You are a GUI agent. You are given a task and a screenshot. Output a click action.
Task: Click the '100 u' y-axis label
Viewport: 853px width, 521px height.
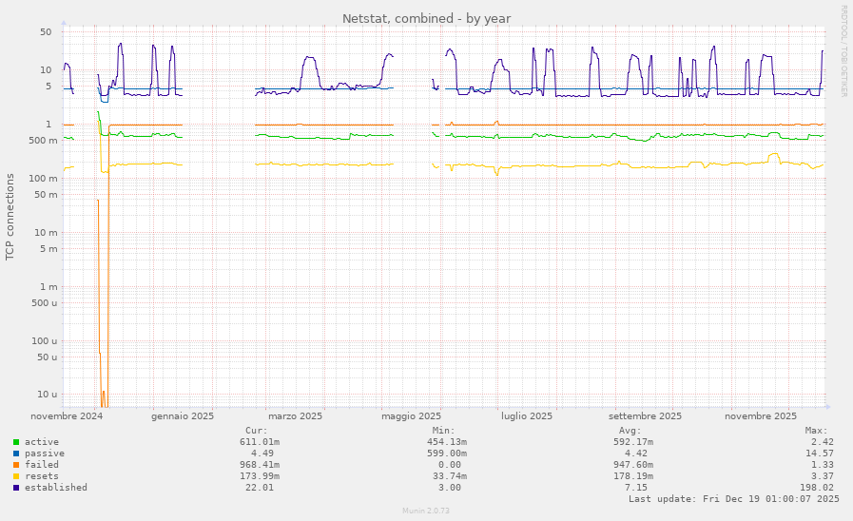[x=44, y=341]
